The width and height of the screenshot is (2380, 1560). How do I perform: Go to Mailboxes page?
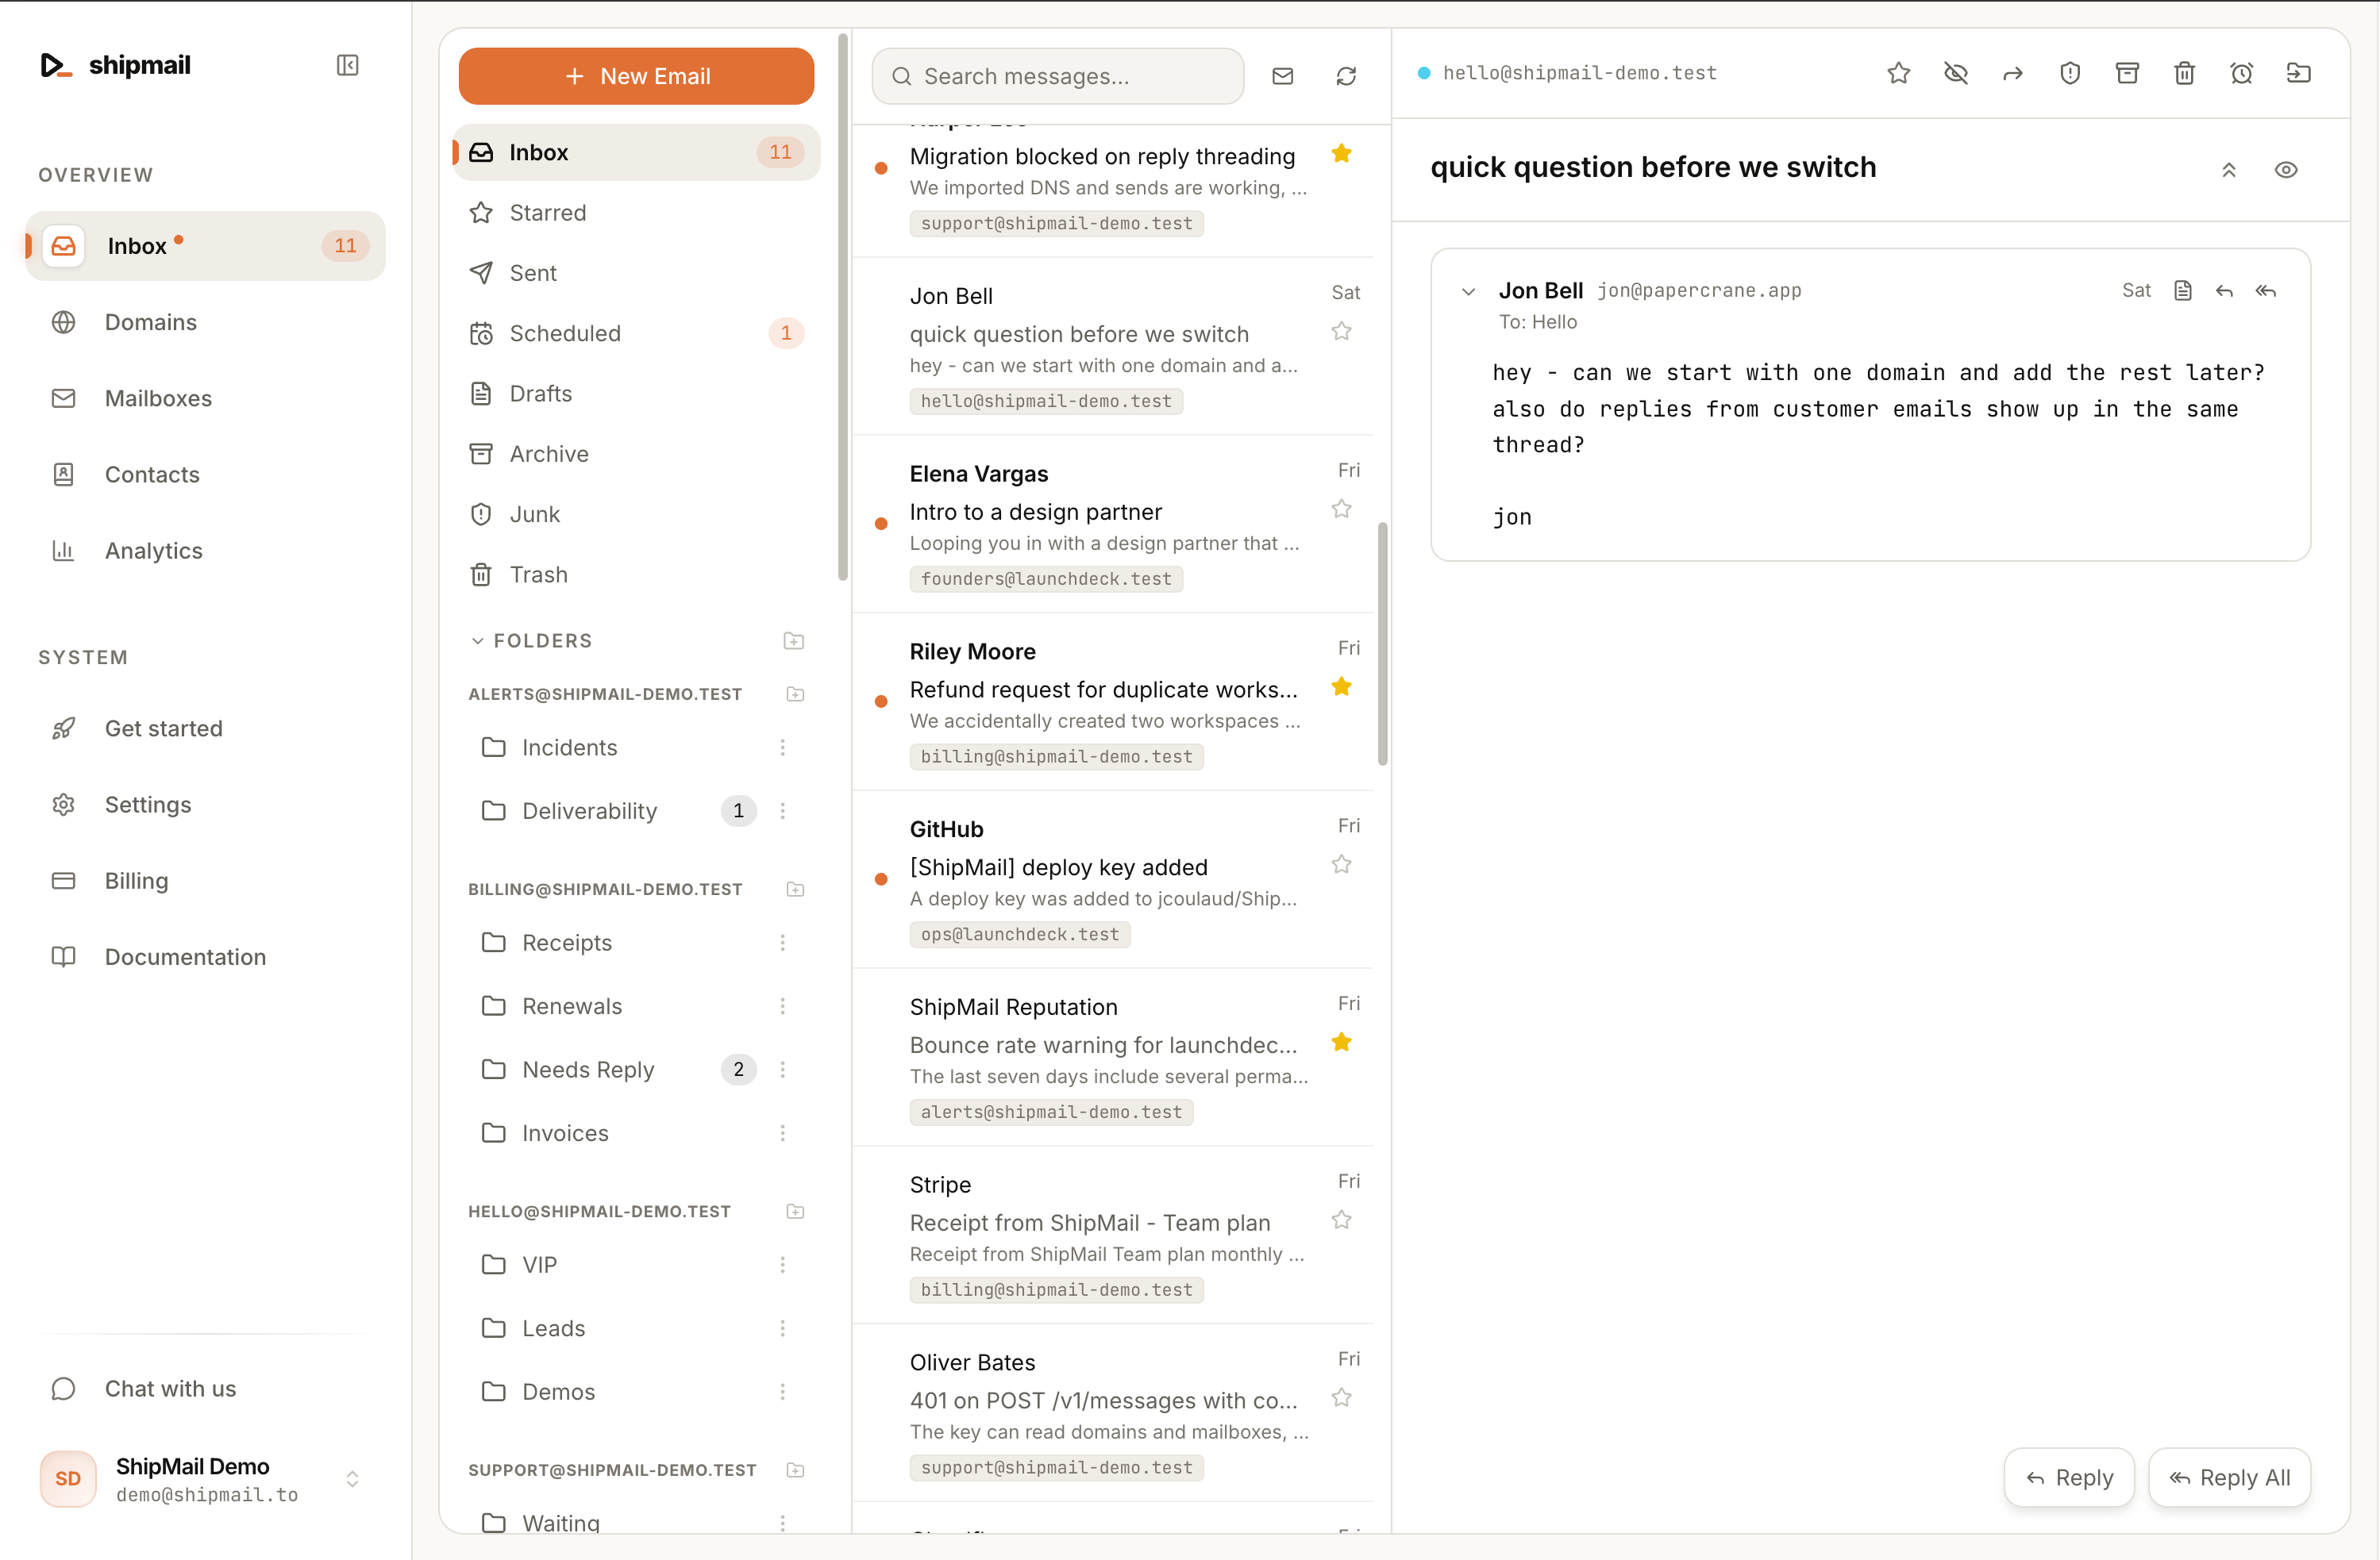click(x=205, y=398)
